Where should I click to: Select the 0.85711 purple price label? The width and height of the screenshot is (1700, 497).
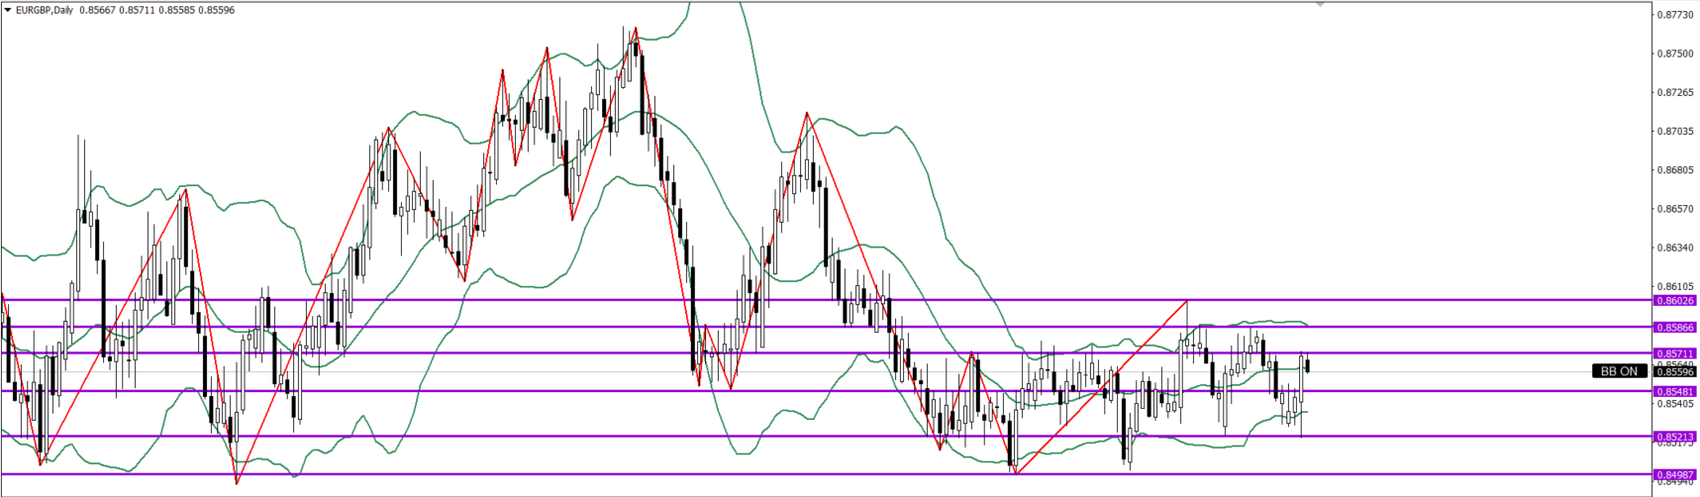click(1674, 353)
